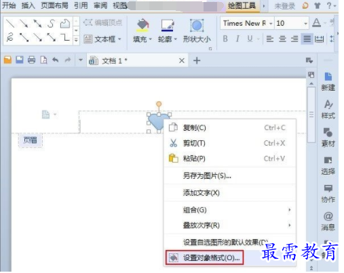Apply distributed alignment

pos(319,39)
